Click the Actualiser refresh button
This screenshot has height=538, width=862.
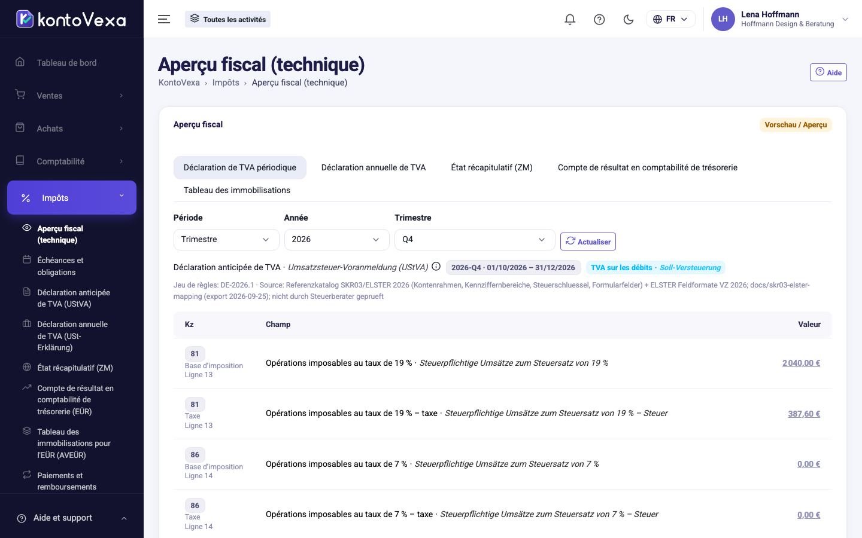(588, 242)
